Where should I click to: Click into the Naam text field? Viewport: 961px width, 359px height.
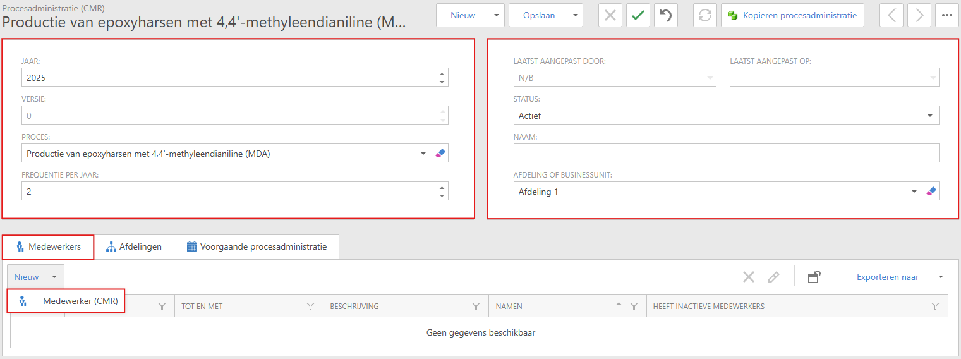[726, 153]
